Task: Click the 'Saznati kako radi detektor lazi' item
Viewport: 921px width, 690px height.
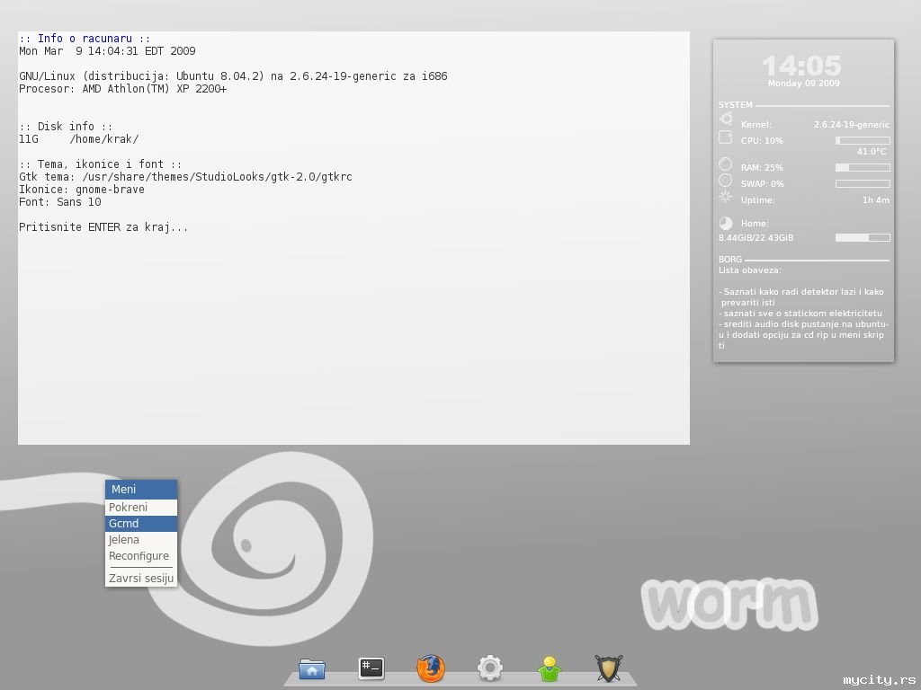Action: [801, 296]
